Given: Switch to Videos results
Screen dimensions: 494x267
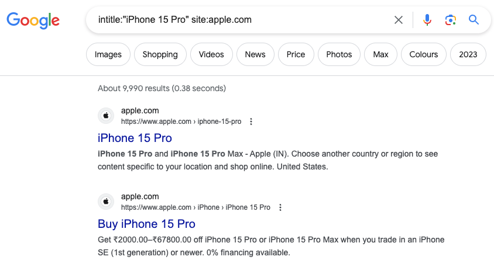Looking at the screenshot, I should tap(211, 54).
